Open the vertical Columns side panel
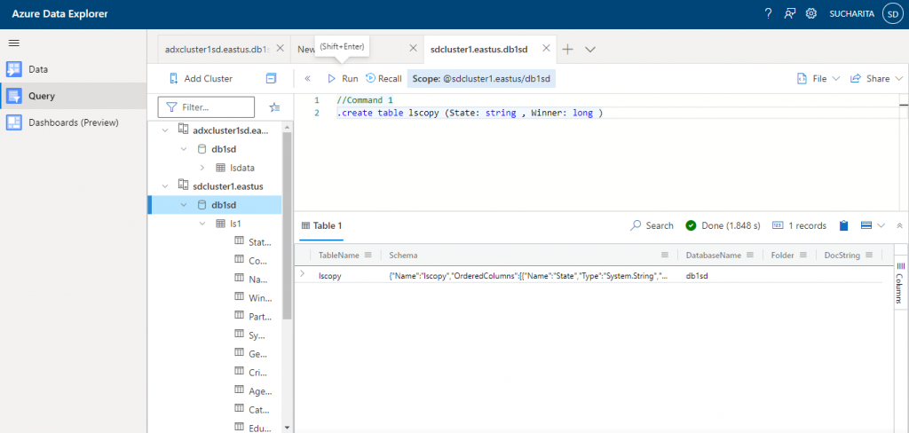The image size is (909, 433). [901, 283]
